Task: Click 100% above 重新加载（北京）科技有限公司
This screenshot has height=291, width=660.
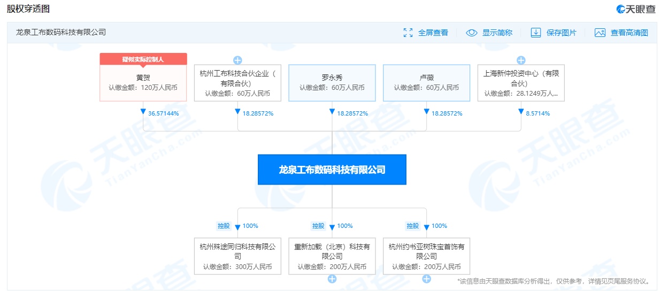Action: 345,226
